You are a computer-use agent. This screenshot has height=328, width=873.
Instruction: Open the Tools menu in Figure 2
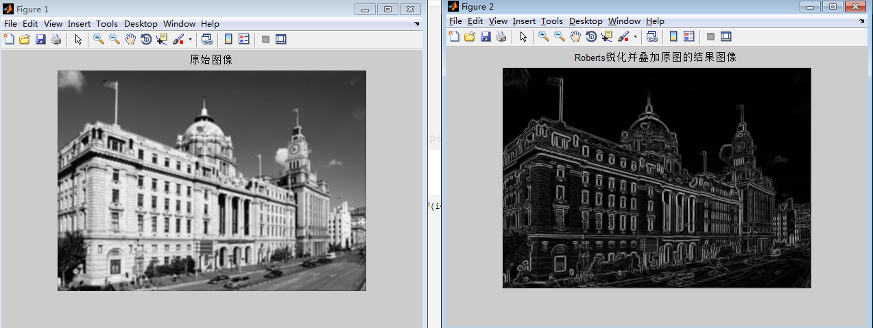(x=551, y=21)
